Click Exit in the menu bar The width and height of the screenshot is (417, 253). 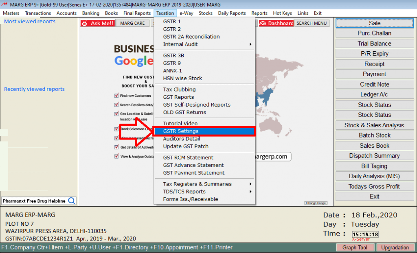(318, 13)
